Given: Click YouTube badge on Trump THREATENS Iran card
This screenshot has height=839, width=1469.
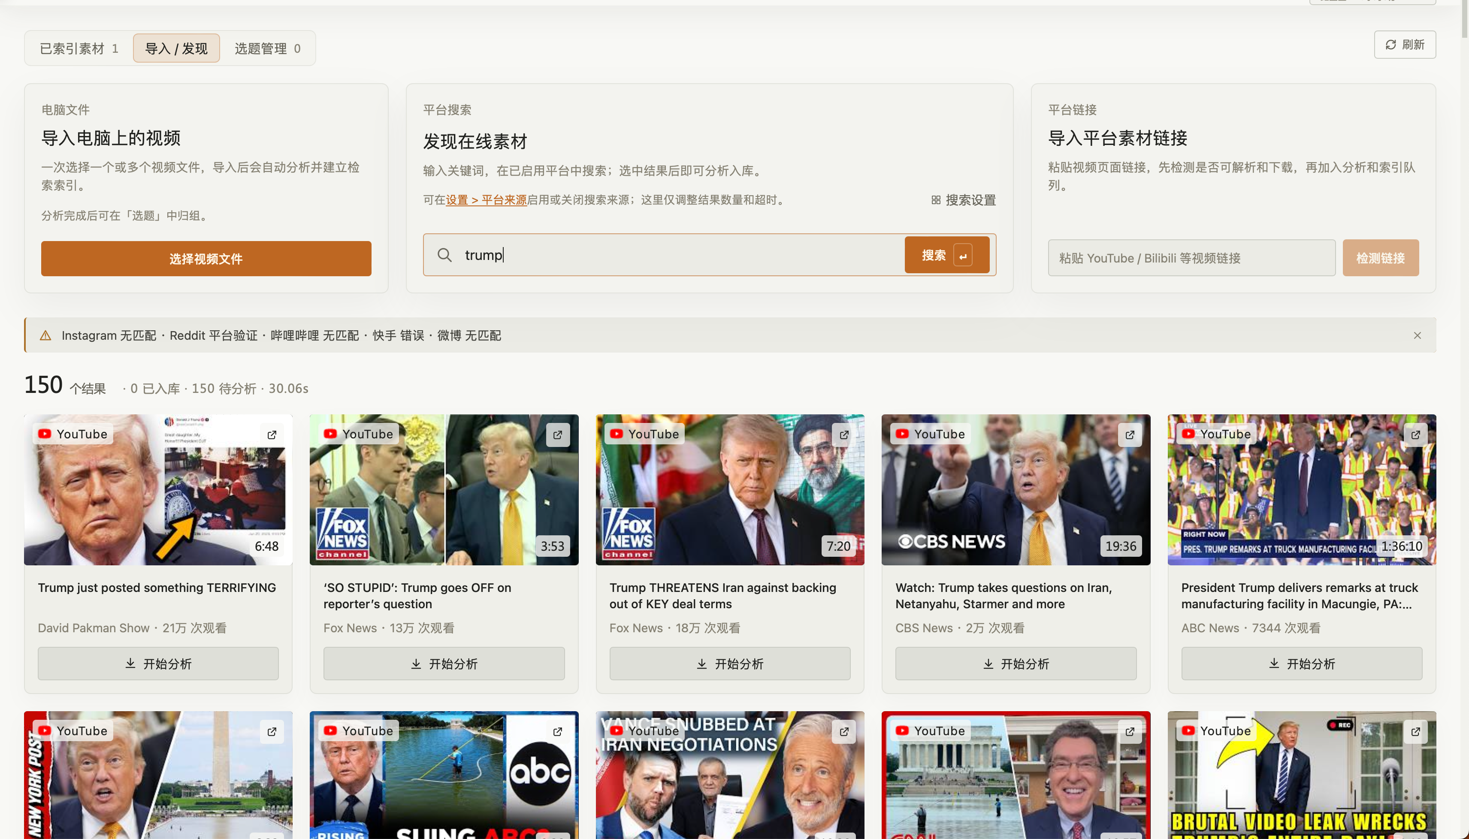Looking at the screenshot, I should (644, 434).
